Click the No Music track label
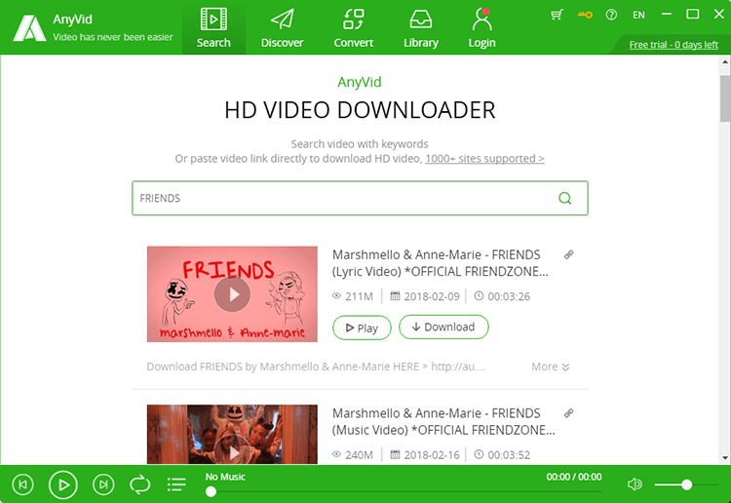This screenshot has height=503, width=731. pos(225,477)
